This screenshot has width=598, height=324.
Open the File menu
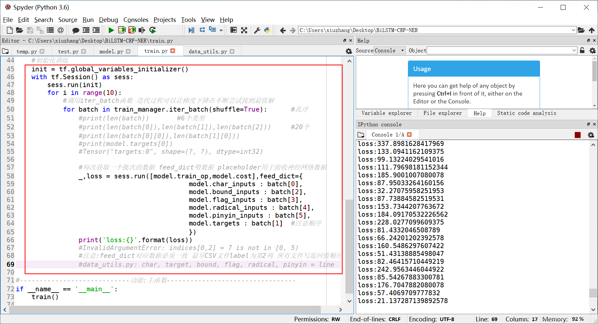[x=8, y=20]
